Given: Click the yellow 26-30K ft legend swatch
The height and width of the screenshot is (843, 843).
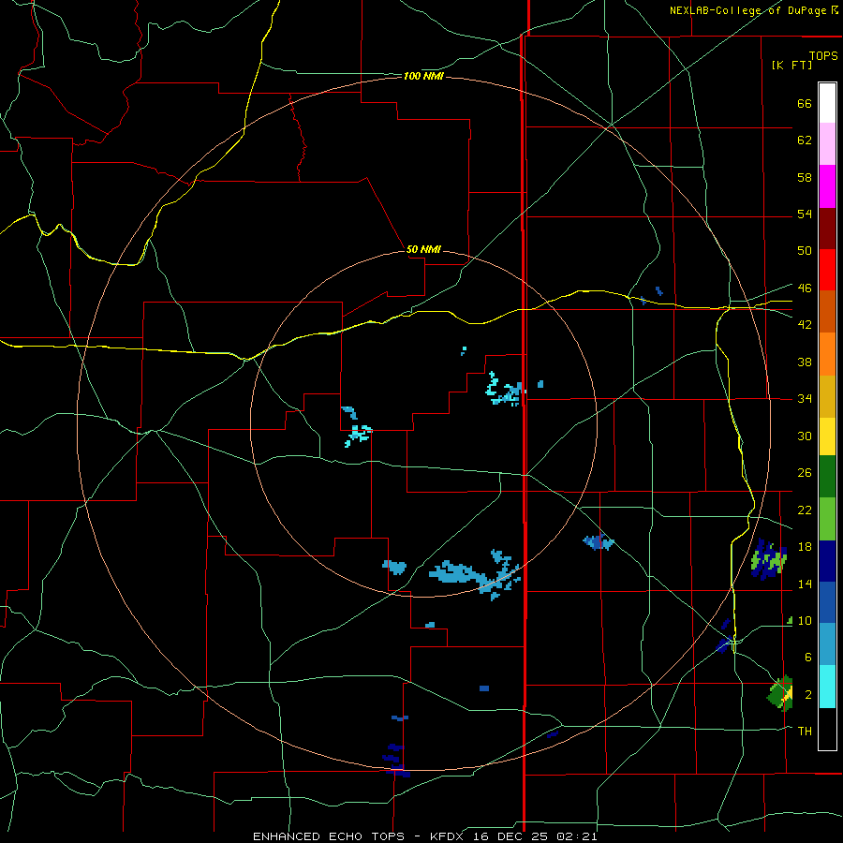Looking at the screenshot, I should [827, 436].
